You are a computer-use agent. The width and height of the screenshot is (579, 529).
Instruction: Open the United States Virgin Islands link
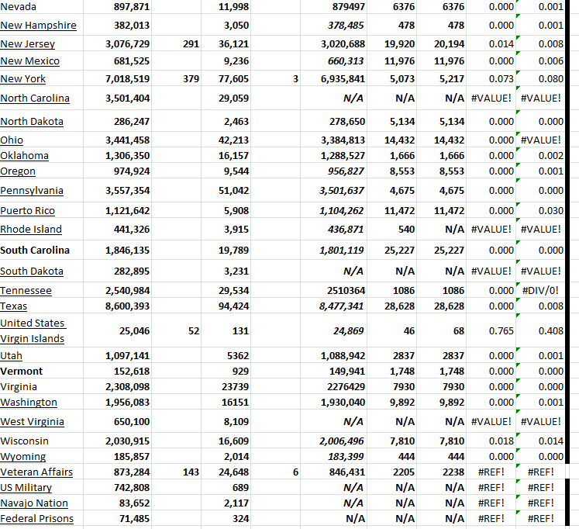[x=33, y=330]
